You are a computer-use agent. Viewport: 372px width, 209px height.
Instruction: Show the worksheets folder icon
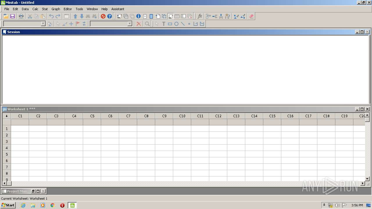tap(126, 16)
